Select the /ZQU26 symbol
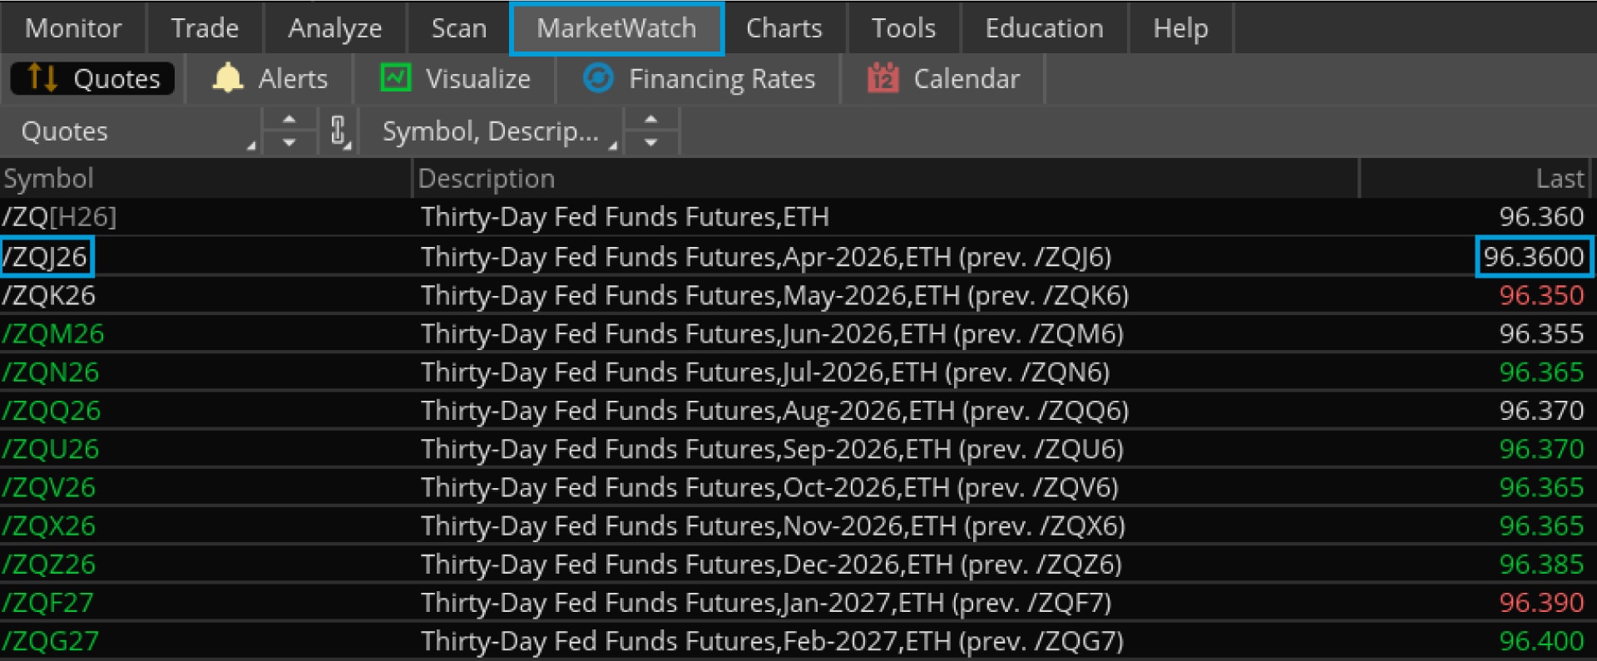The height and width of the screenshot is (661, 1597). point(50,449)
